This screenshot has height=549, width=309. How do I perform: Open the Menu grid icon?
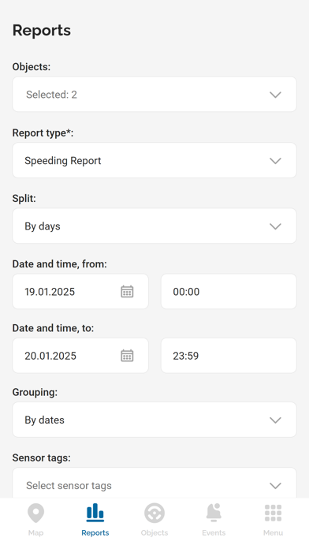(x=273, y=513)
